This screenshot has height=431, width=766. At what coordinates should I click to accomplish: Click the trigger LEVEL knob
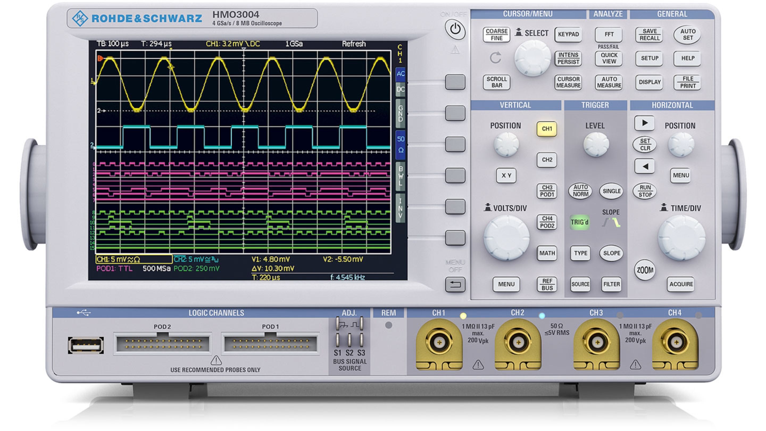pyautogui.click(x=596, y=144)
